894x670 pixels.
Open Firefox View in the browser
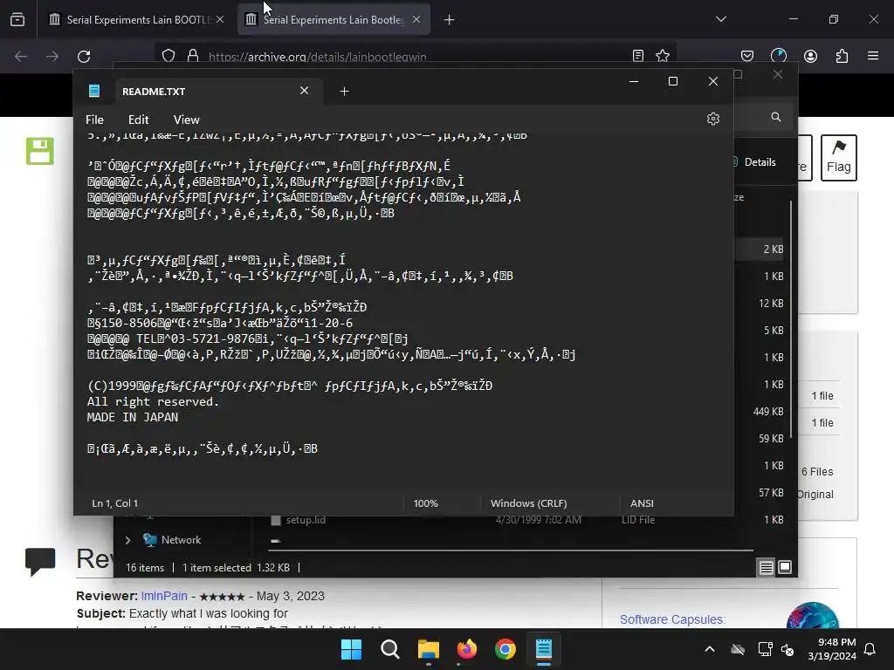17,19
